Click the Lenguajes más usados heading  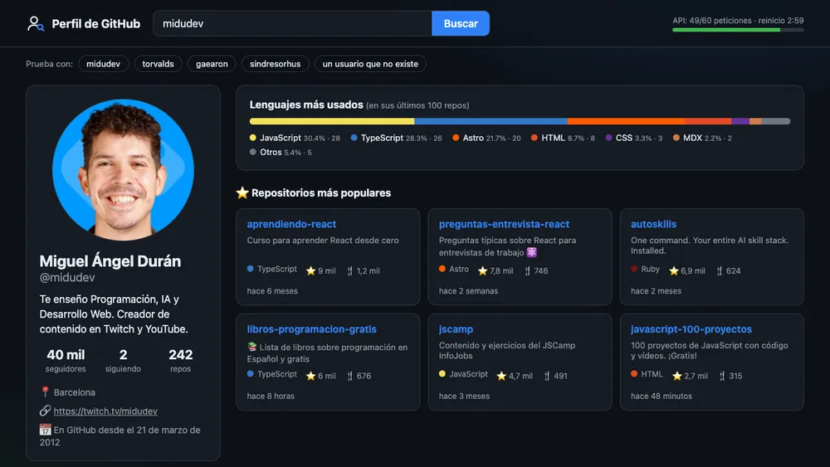coord(306,105)
